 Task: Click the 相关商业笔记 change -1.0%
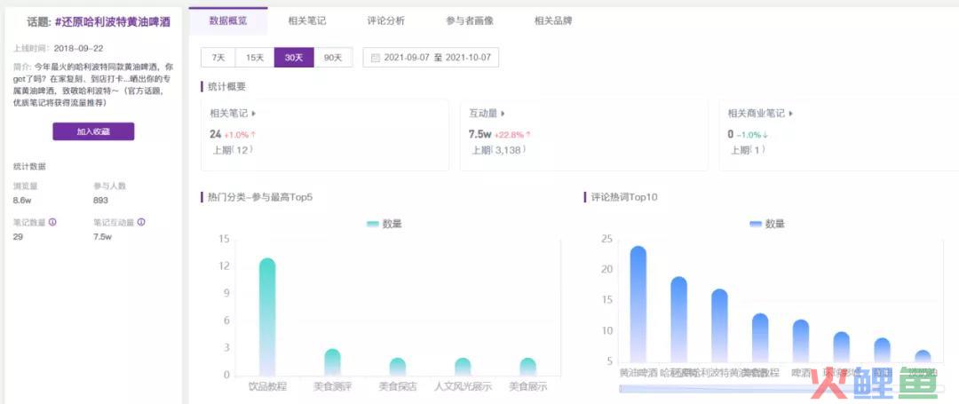point(752,134)
